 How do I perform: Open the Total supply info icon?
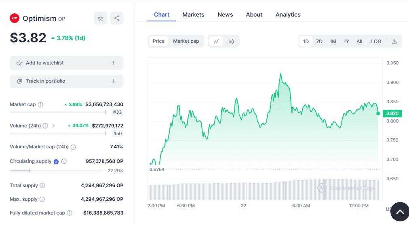(42, 185)
